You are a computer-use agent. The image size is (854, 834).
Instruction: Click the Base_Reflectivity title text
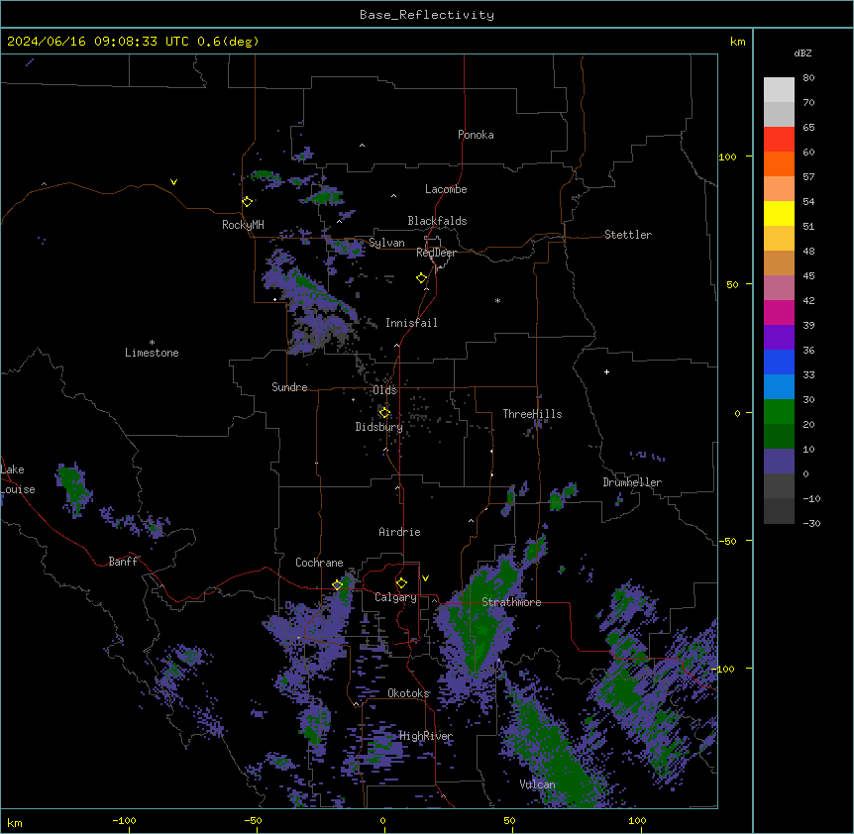coord(427,15)
